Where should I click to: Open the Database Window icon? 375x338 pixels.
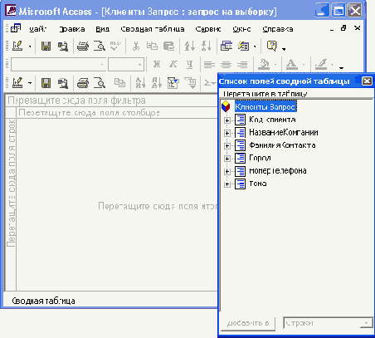(226, 46)
